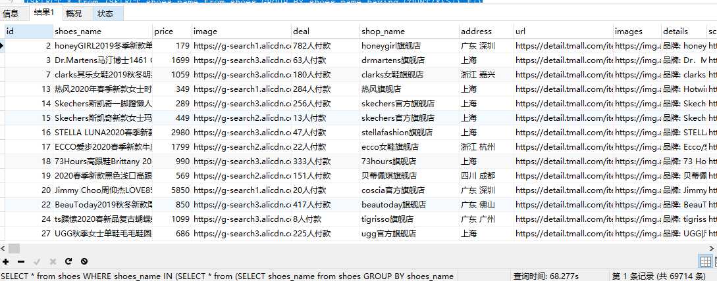Click shop cell ugg官方旗舰店
The image size is (717, 281).
[x=410, y=233]
